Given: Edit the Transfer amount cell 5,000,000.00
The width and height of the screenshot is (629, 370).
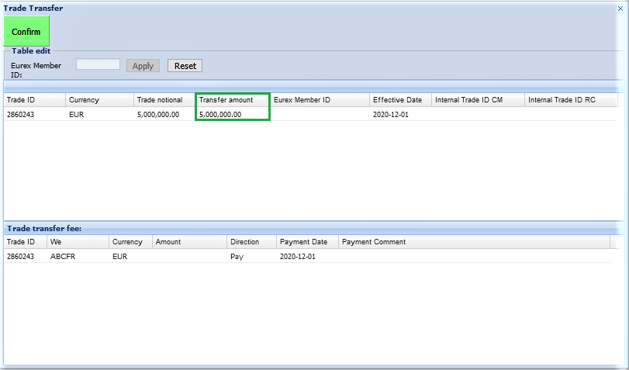Looking at the screenshot, I should pos(231,114).
